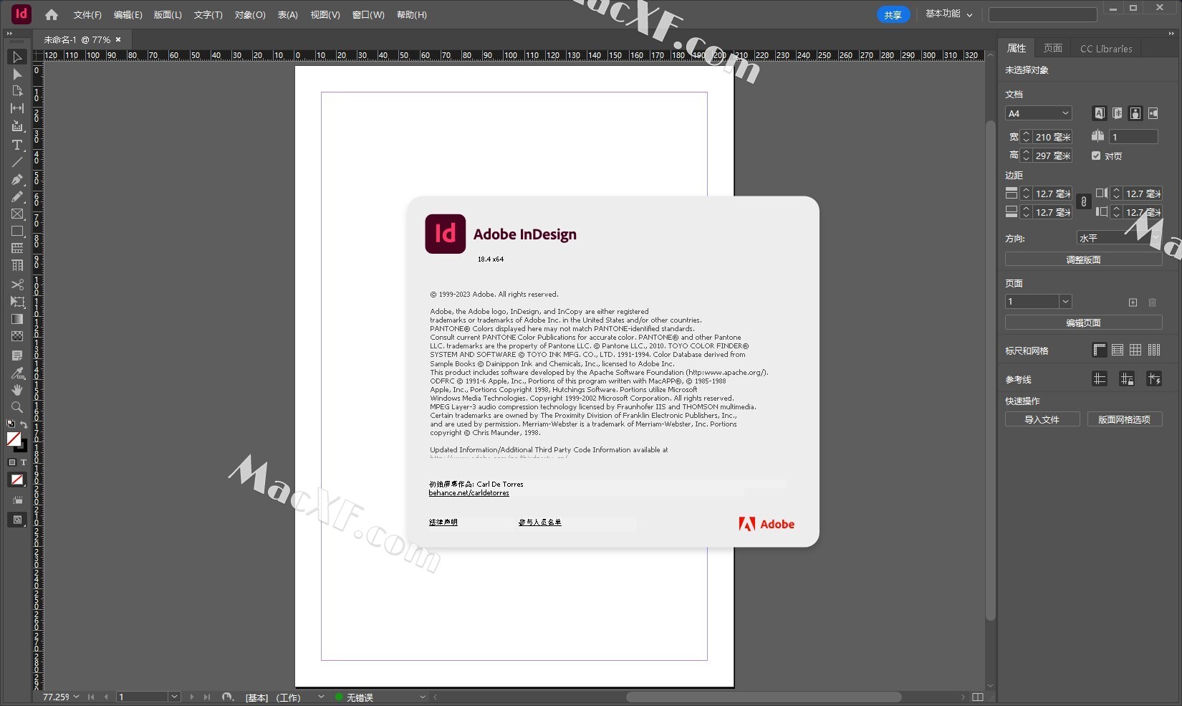Open the 无错误 preflight dropdown

422,697
